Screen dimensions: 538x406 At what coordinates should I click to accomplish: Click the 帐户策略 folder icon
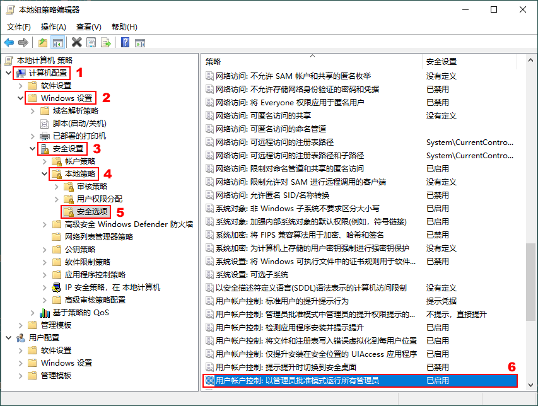pos(57,161)
